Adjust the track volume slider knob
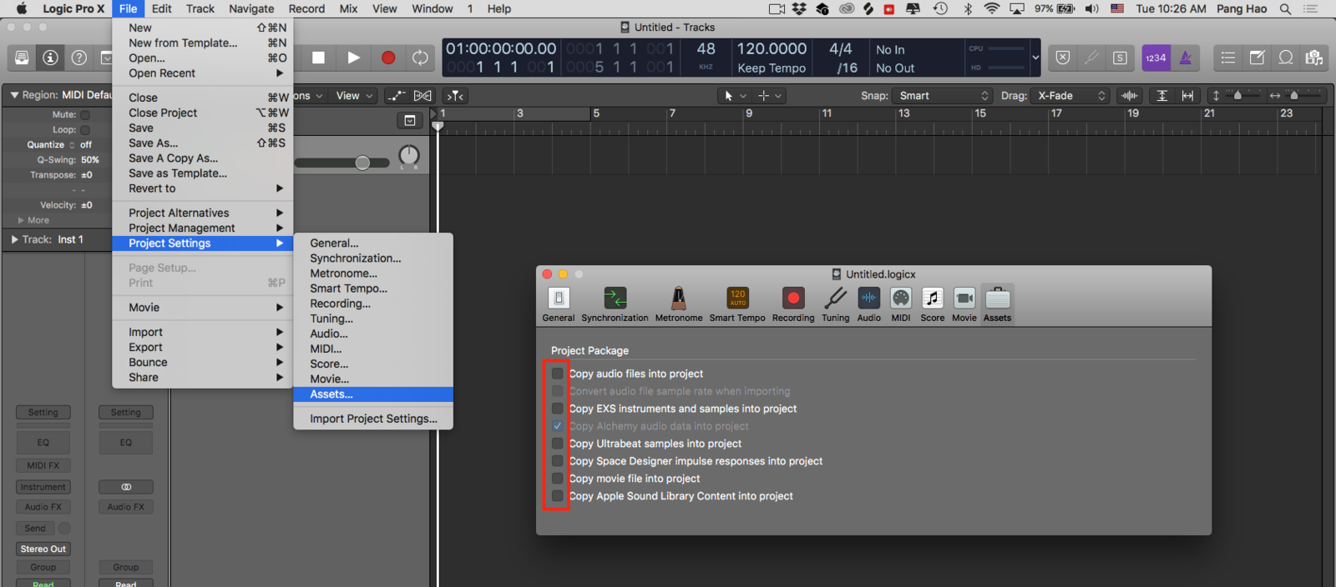The image size is (1336, 587). (x=362, y=163)
